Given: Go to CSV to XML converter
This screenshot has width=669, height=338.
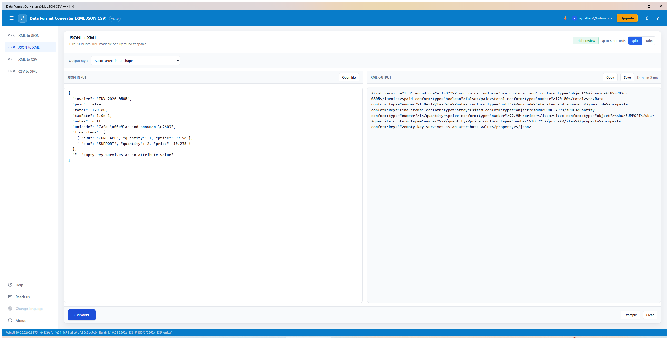Looking at the screenshot, I should [x=30, y=71].
